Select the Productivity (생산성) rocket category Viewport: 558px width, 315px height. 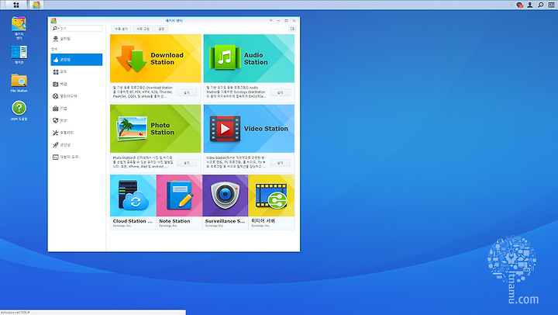pos(77,144)
